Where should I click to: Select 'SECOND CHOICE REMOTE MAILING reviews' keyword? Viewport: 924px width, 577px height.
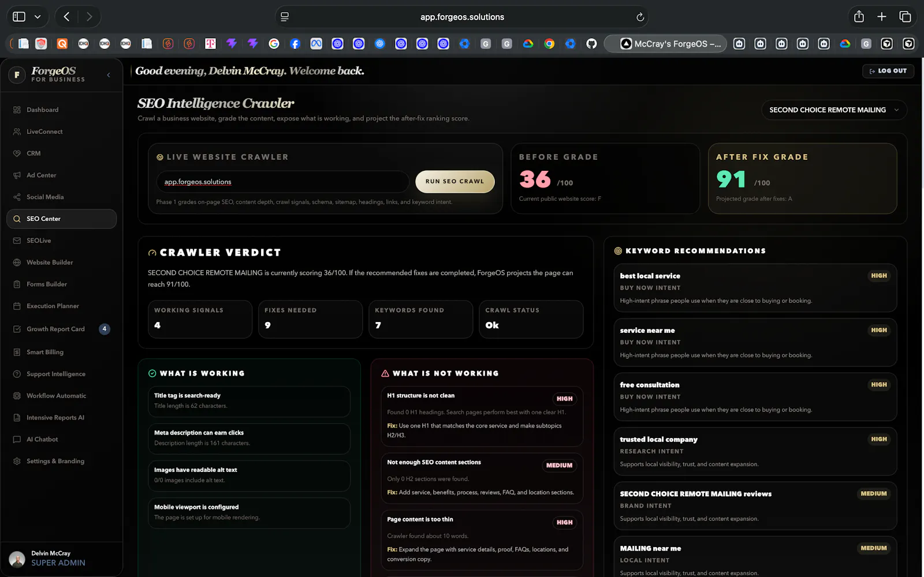pyautogui.click(x=755, y=506)
